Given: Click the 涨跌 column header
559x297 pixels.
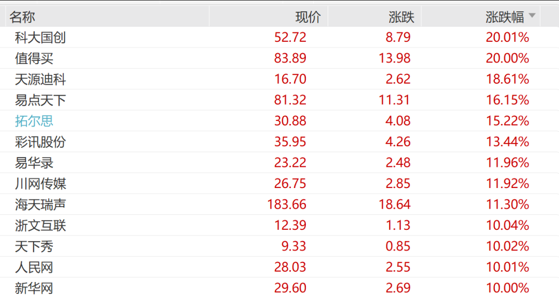Looking at the screenshot, I should pyautogui.click(x=402, y=17).
